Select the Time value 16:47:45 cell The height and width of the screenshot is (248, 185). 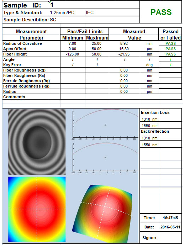click(x=170, y=218)
